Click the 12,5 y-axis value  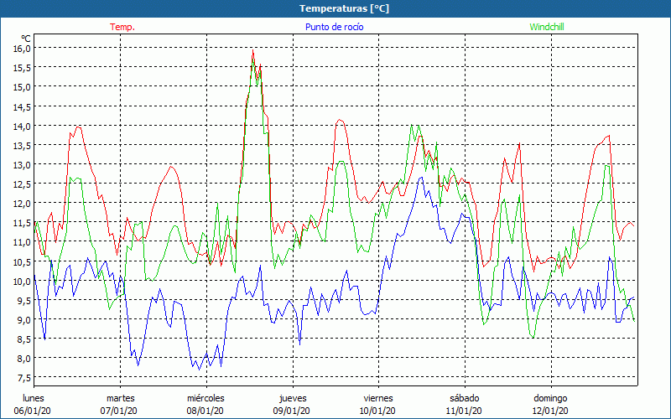click(22, 184)
